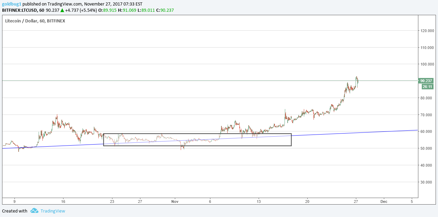The image size is (438, 217).
Task: Click the 16 date axis label
Action: [63, 201]
